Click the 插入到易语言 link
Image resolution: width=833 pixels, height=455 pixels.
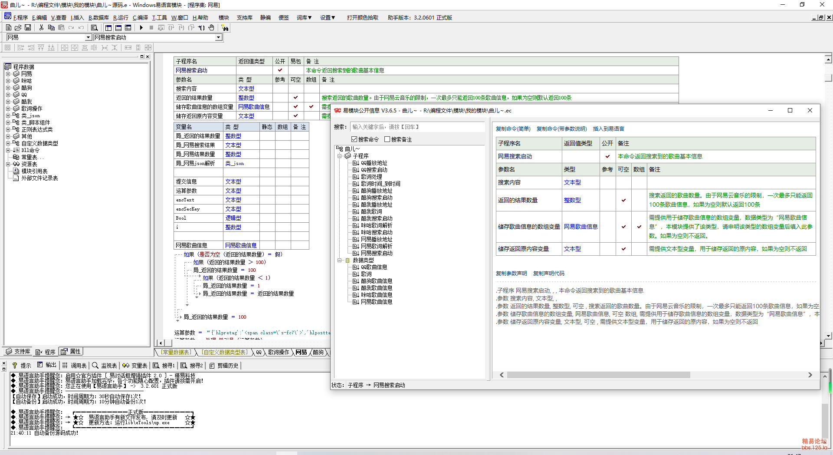coord(608,129)
